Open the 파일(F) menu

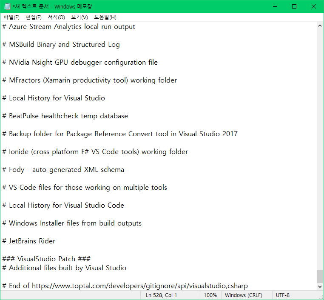click(x=11, y=17)
